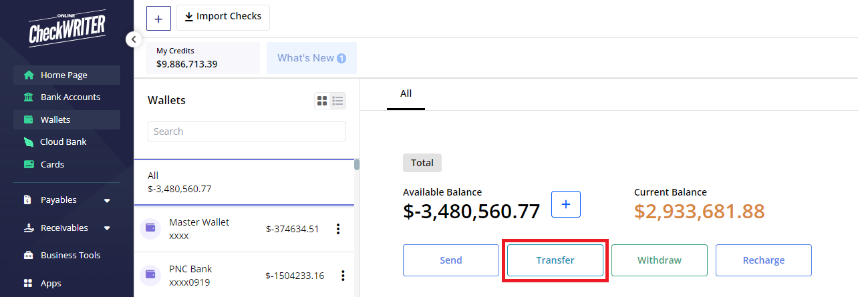Open PNC Bank three-dot options menu

pos(343,275)
